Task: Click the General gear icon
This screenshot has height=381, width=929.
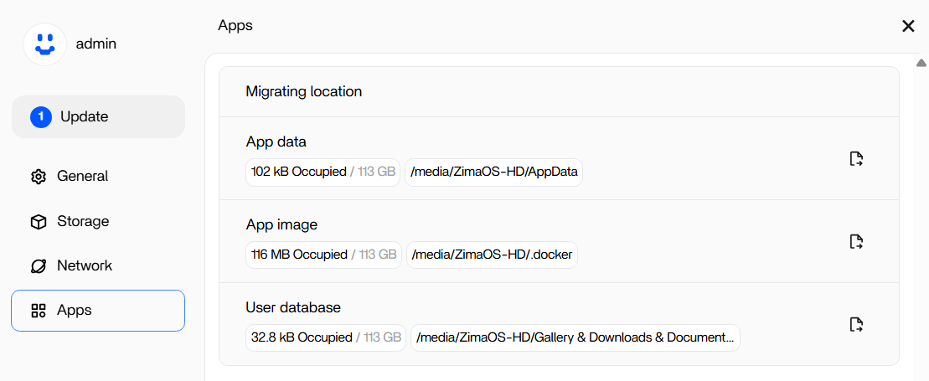Action: tap(39, 177)
